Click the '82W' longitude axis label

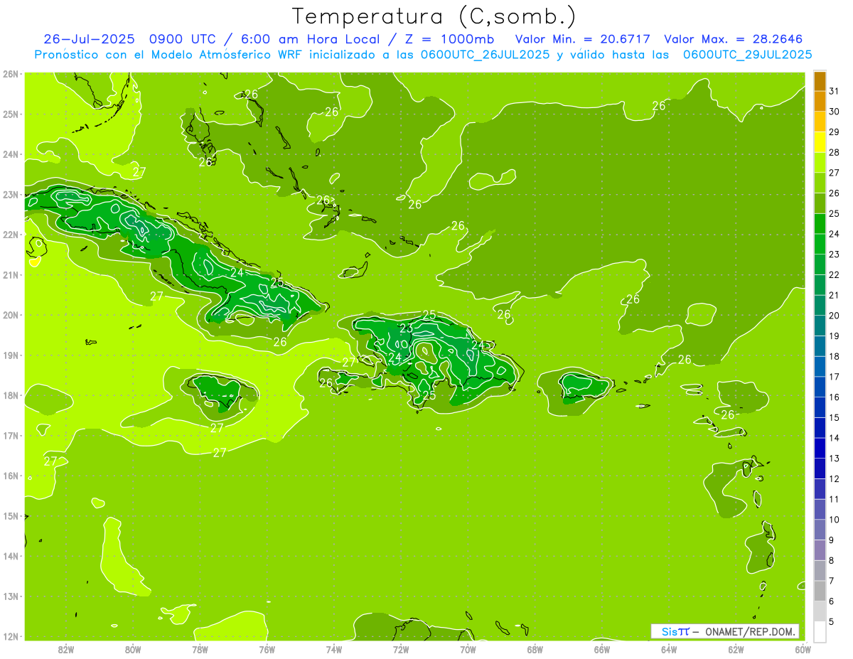66,649
